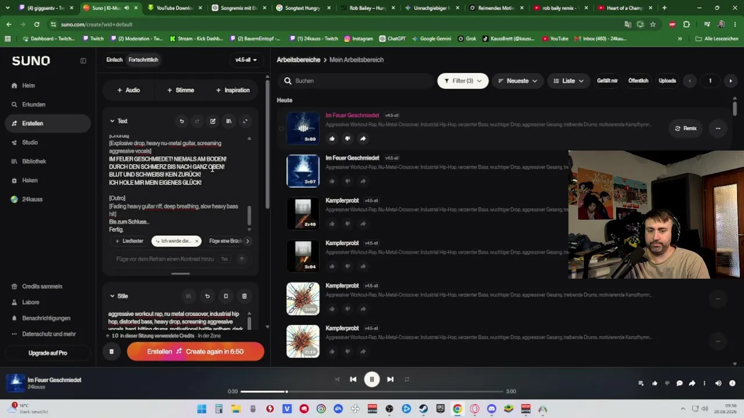Click the Credits sammeln gift icon
744x418 pixels.
15,286
